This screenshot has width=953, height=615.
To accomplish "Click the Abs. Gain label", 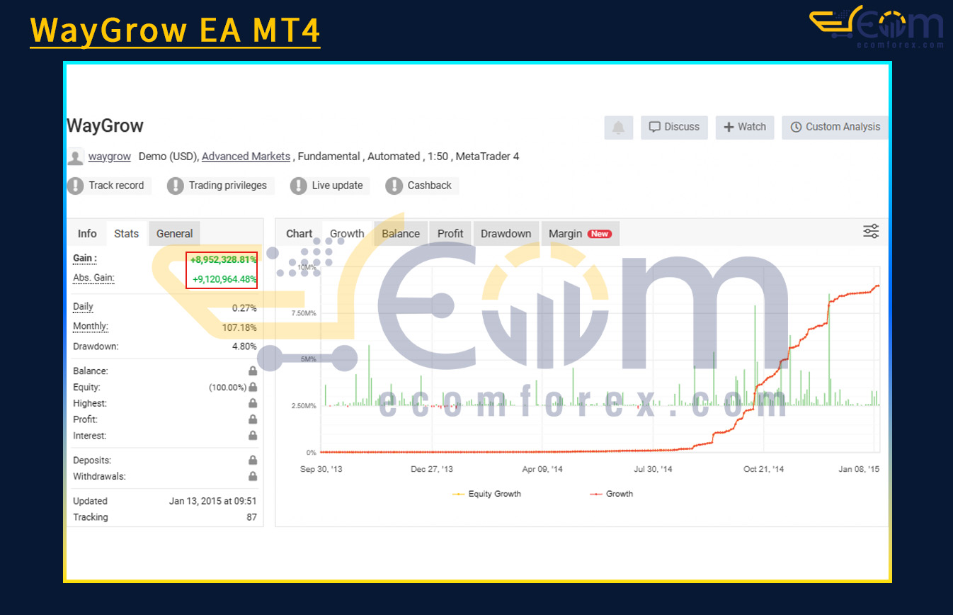I will (93, 278).
